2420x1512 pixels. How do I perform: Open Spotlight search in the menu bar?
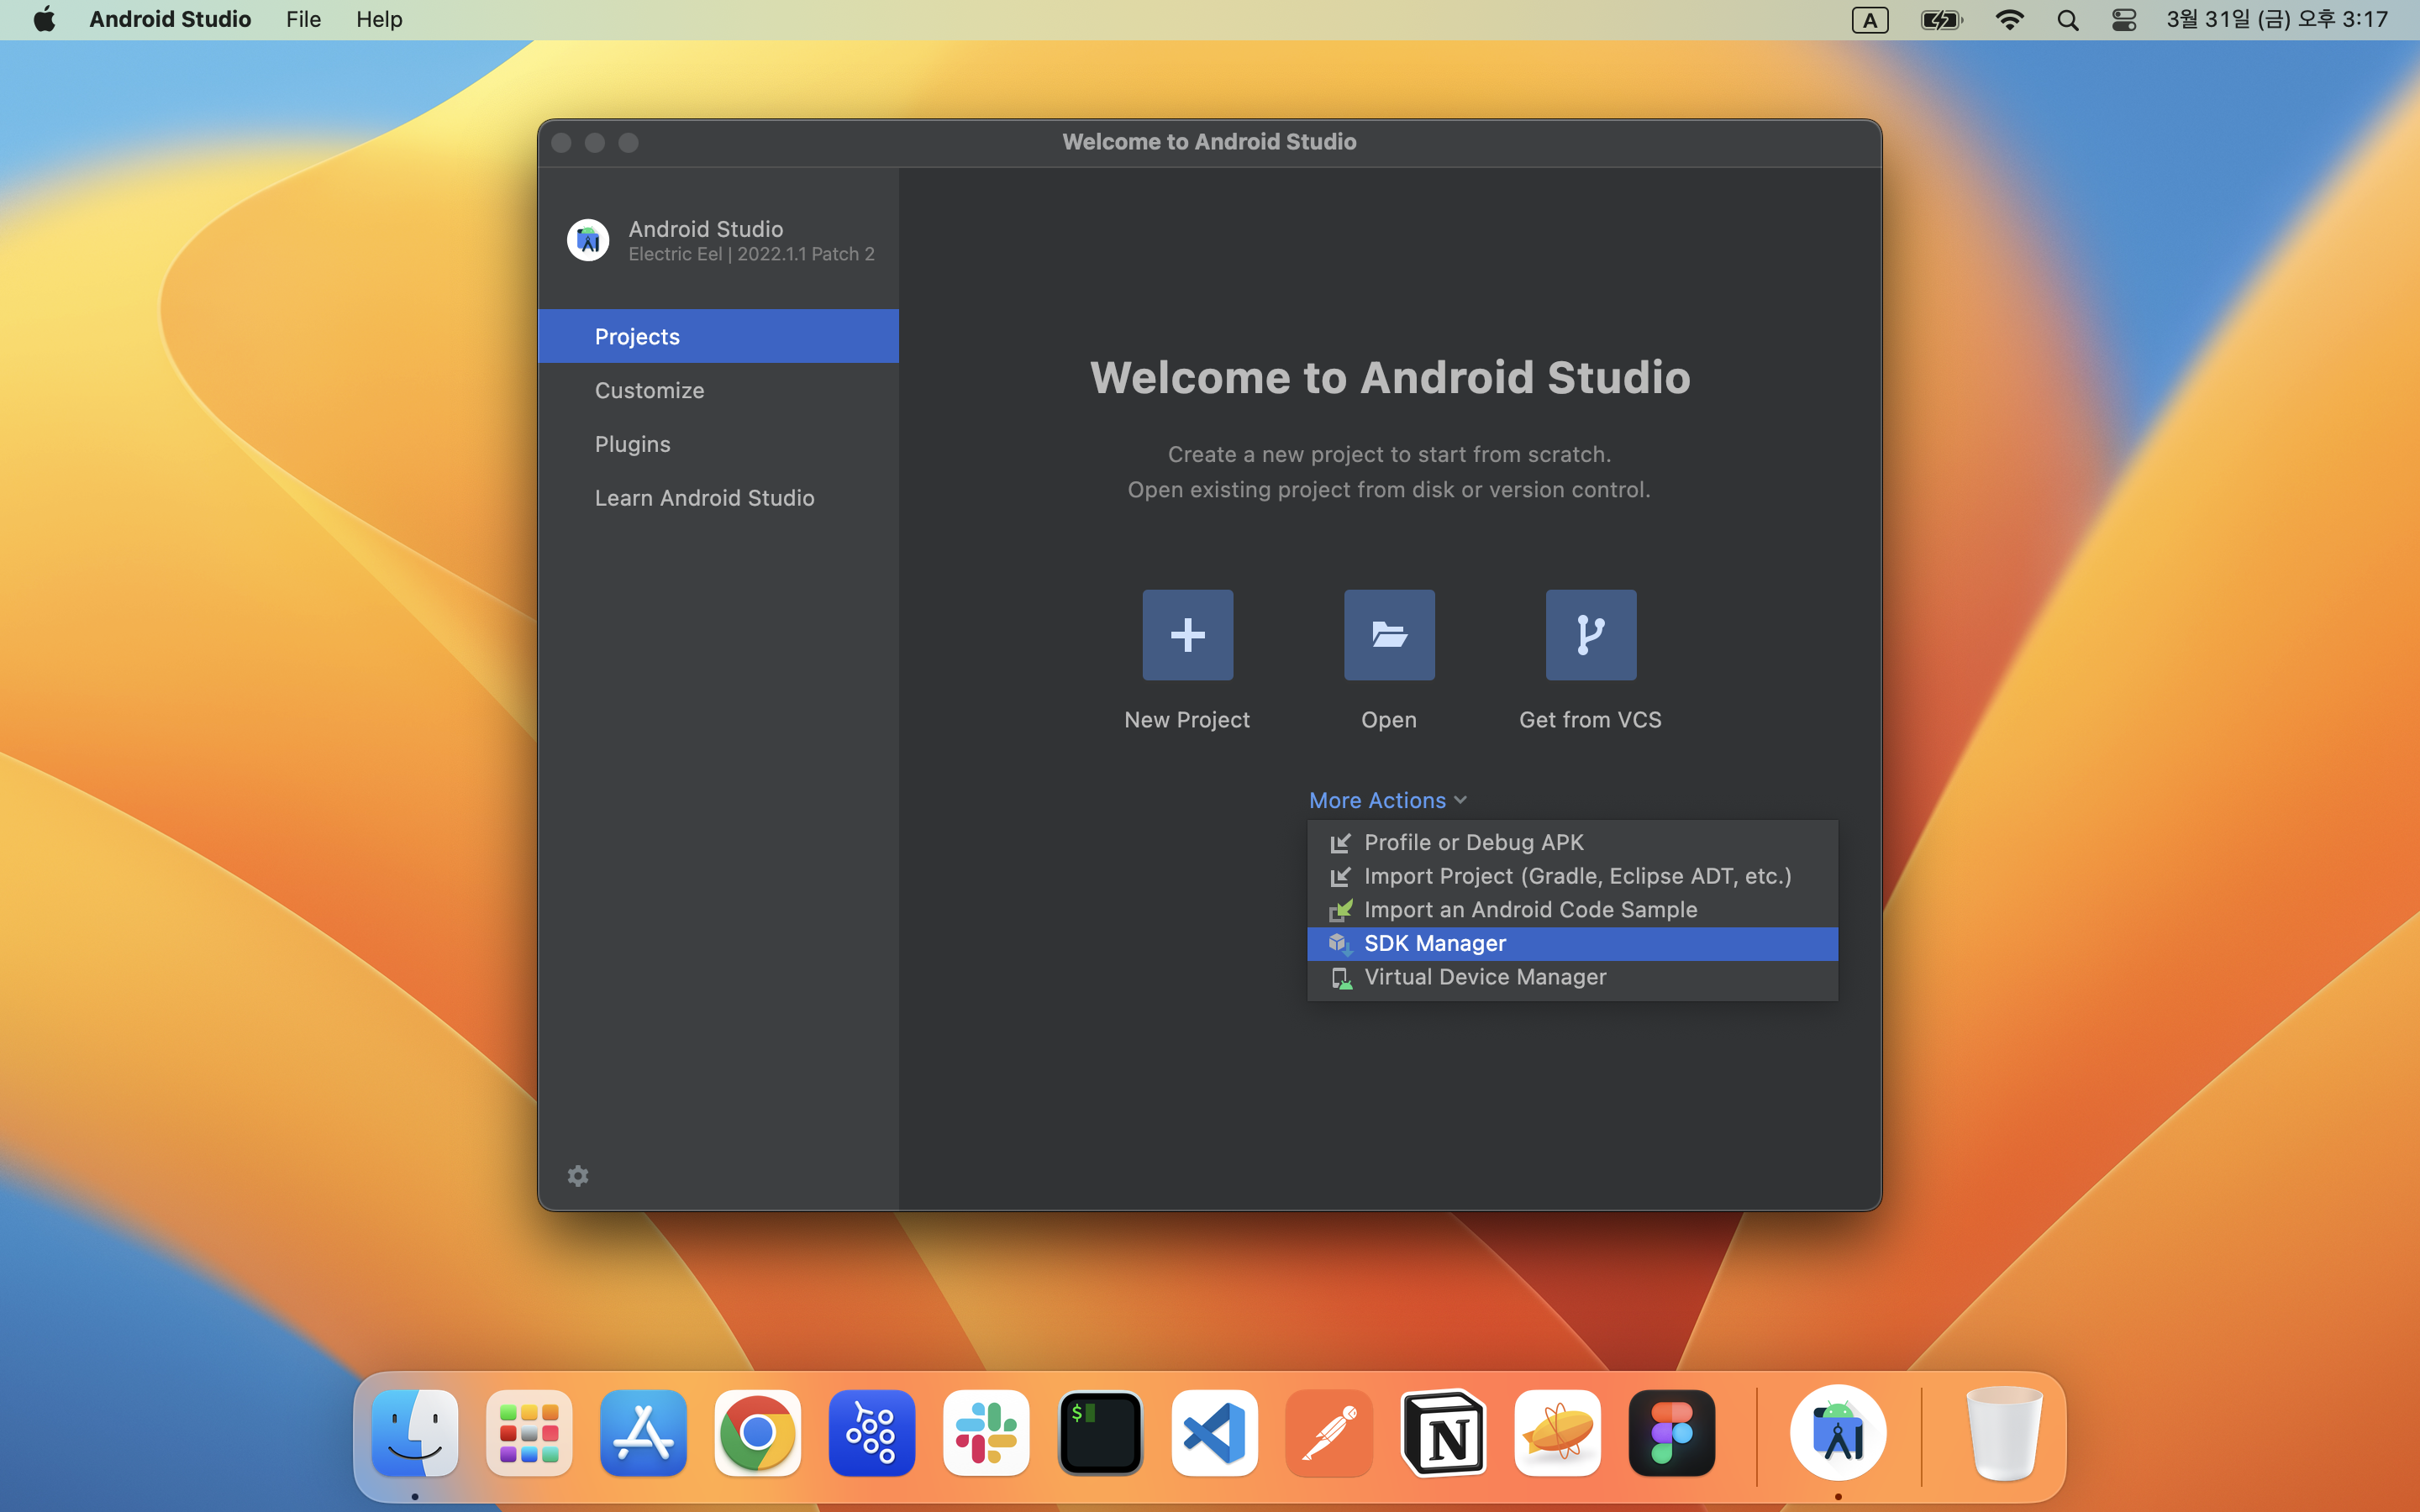[x=2068, y=20]
